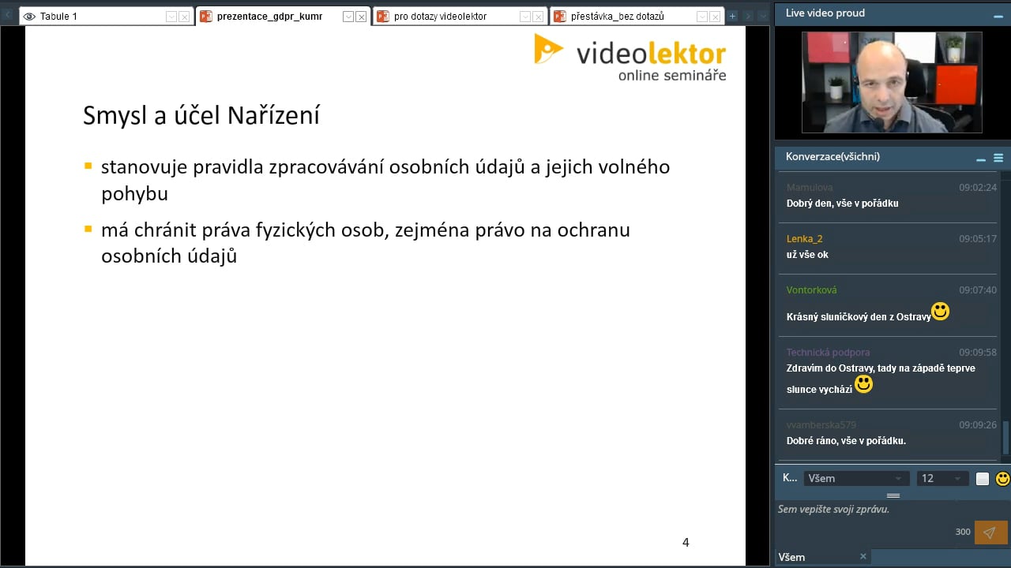Open dropdown arrow on pro dotazy videolektor tab

[x=525, y=17]
